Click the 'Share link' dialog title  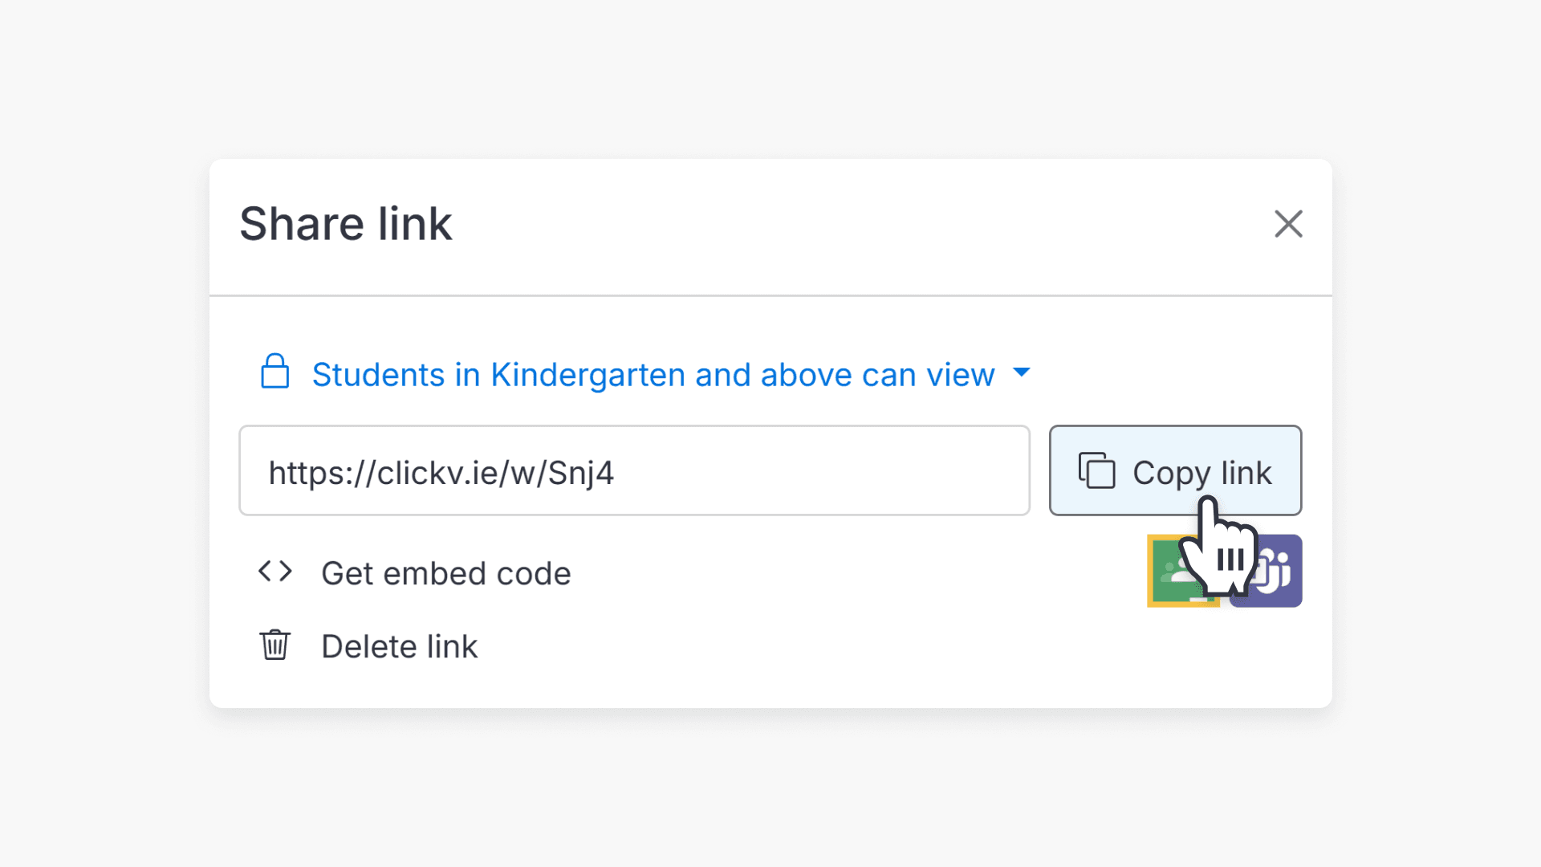click(x=345, y=224)
